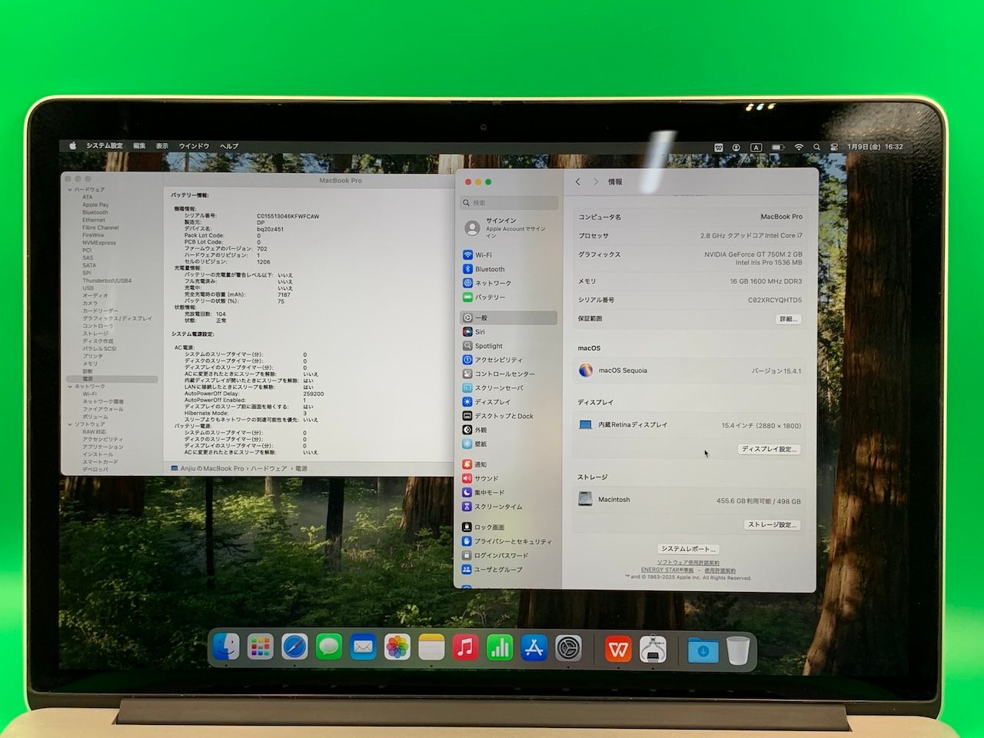Image resolution: width=984 pixels, height=738 pixels.
Task: Open Trash in the Dock
Action: [x=737, y=650]
